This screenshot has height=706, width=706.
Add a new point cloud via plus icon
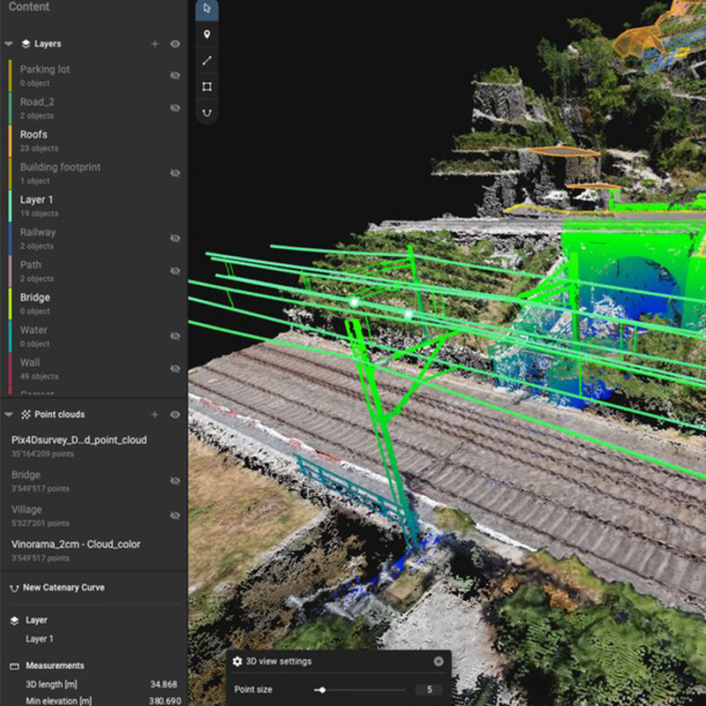click(x=154, y=414)
